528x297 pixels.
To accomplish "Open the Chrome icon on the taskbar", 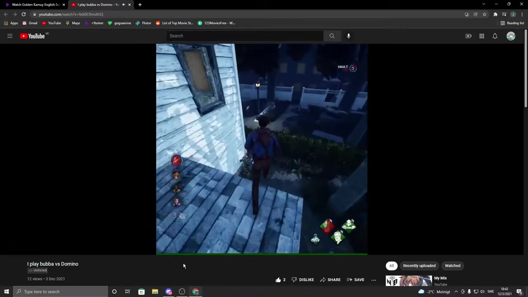I will (x=196, y=292).
